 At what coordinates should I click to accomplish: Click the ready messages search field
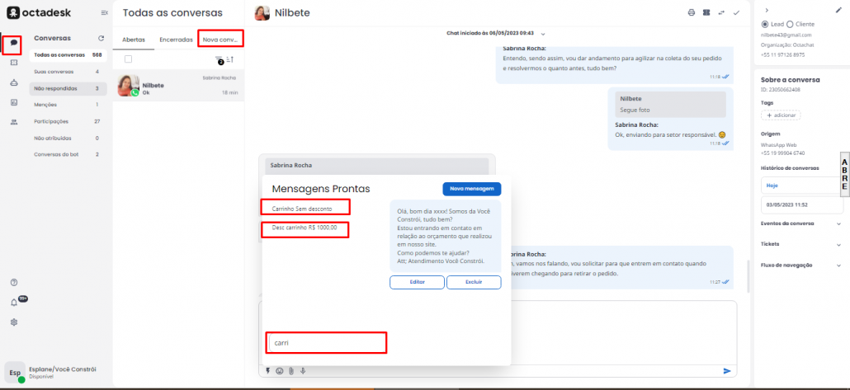point(326,342)
